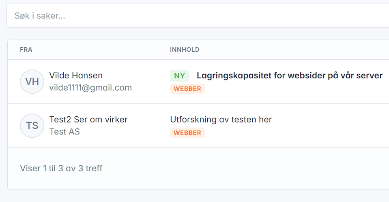Sort by the FRA column header
Screen dimensions: 389x202
(26, 50)
